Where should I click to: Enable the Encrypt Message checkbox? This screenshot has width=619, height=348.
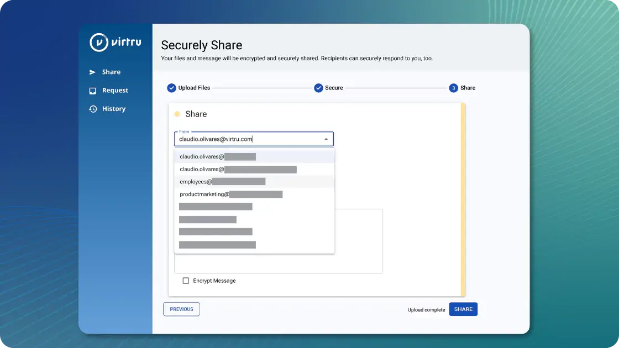[186, 281]
